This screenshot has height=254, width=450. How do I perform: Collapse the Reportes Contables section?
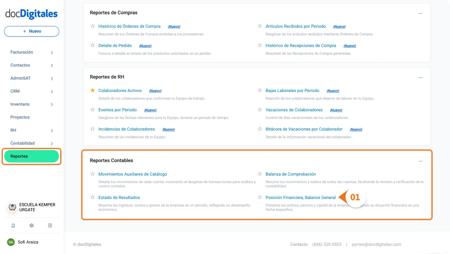[x=420, y=160]
